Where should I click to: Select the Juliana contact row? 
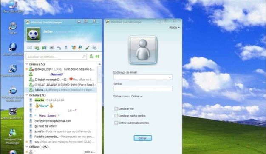[61, 90]
